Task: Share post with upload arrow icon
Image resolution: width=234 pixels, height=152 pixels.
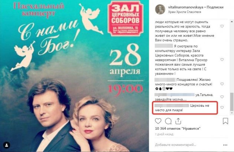Action: (178, 121)
